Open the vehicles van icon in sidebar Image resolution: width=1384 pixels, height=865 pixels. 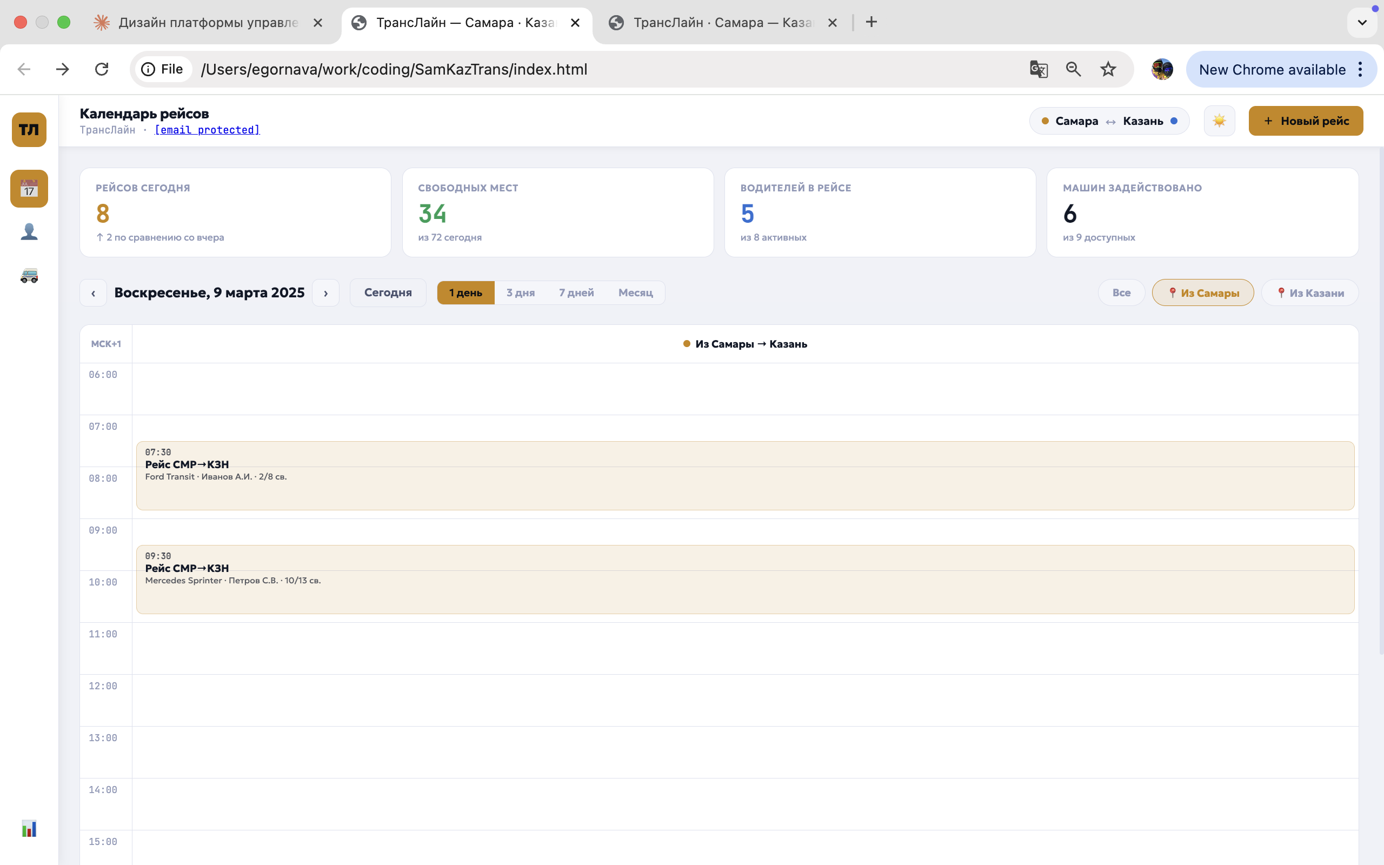tap(29, 276)
